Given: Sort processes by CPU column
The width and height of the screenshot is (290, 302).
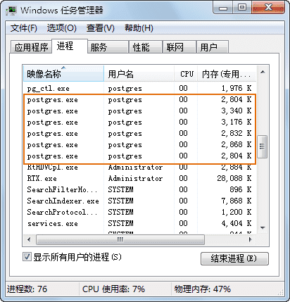Looking at the screenshot, I should pyautogui.click(x=186, y=74).
